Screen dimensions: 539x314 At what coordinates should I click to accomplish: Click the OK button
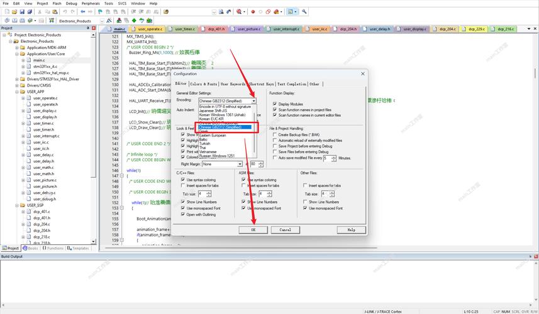coord(253,230)
